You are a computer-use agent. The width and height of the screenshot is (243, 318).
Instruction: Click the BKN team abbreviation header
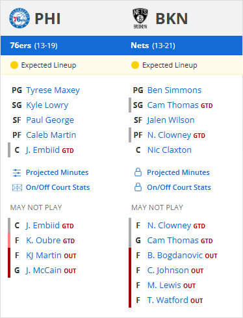[172, 19]
